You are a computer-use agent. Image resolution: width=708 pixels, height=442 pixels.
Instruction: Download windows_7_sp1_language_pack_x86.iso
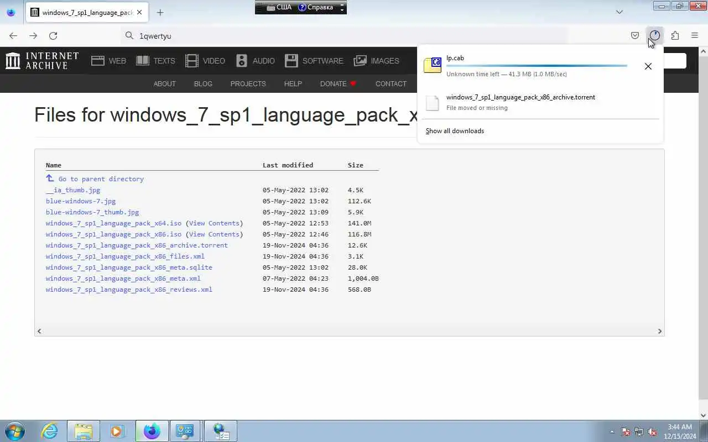[x=113, y=234]
